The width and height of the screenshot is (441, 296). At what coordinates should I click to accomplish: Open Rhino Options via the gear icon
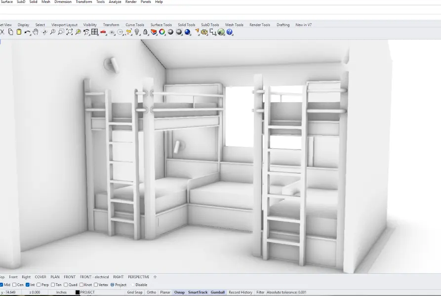[x=203, y=33]
